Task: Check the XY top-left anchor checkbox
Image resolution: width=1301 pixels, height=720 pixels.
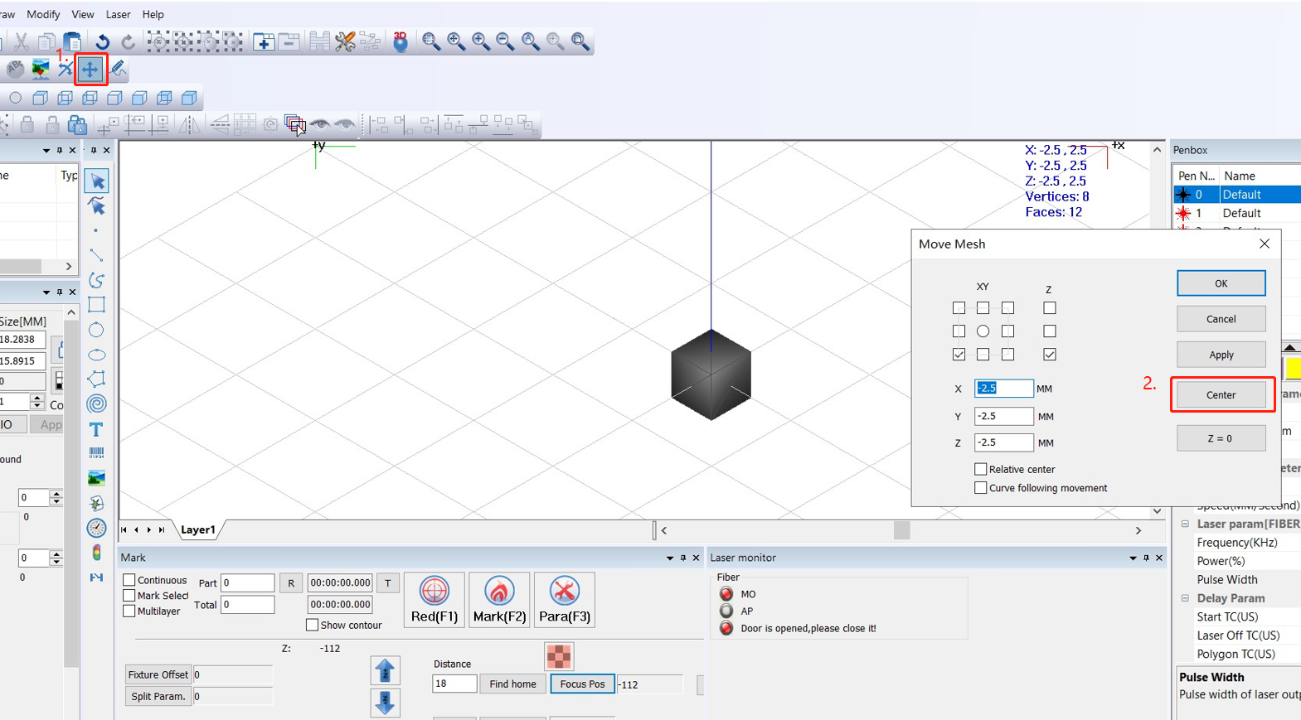Action: click(x=959, y=308)
